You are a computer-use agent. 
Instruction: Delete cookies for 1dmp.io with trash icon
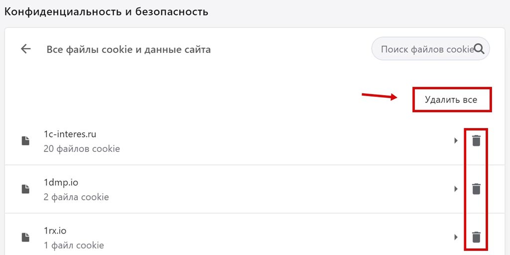coord(477,189)
